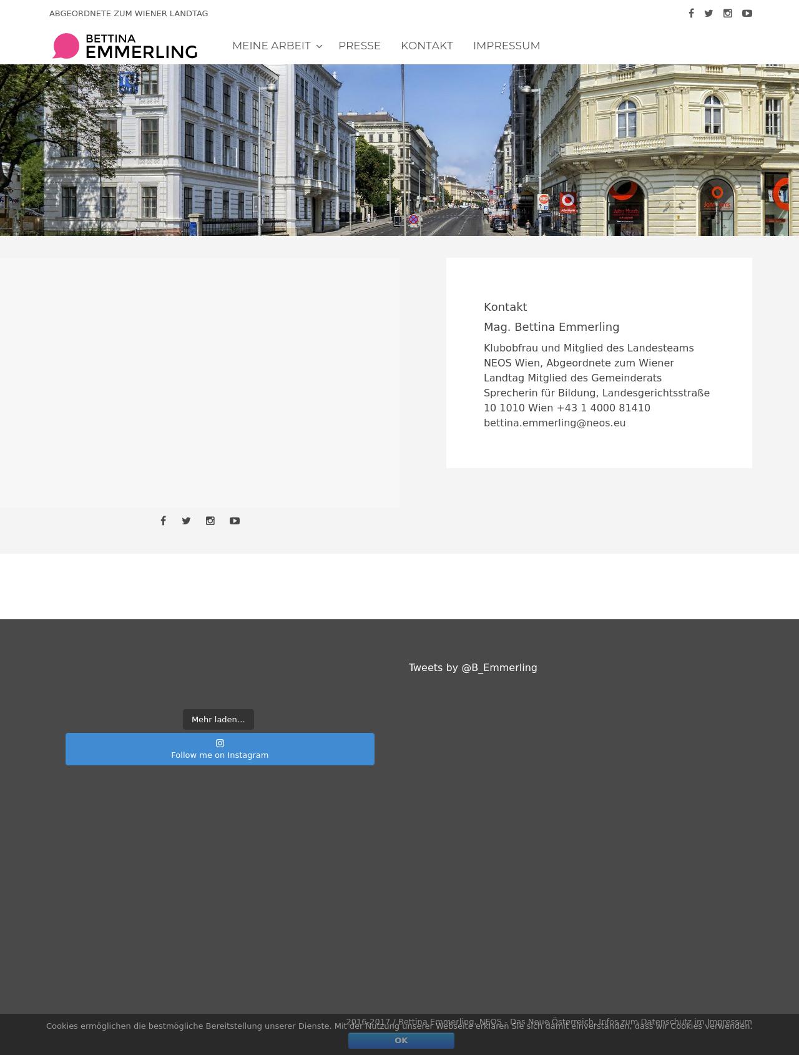The image size is (799, 1055).
Task: Click the Mehr laden… button
Action: (x=218, y=719)
